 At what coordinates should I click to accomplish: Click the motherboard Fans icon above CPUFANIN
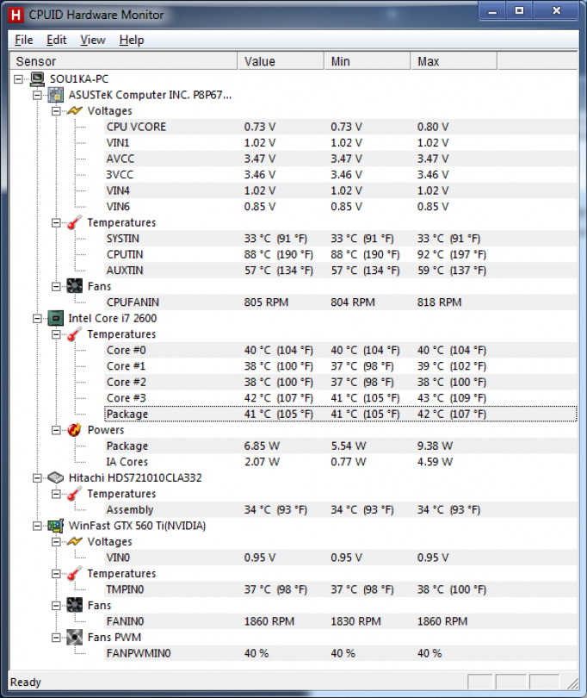(75, 287)
